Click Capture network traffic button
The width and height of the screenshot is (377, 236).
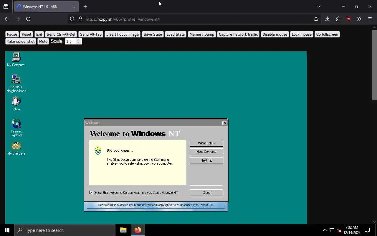click(x=238, y=34)
